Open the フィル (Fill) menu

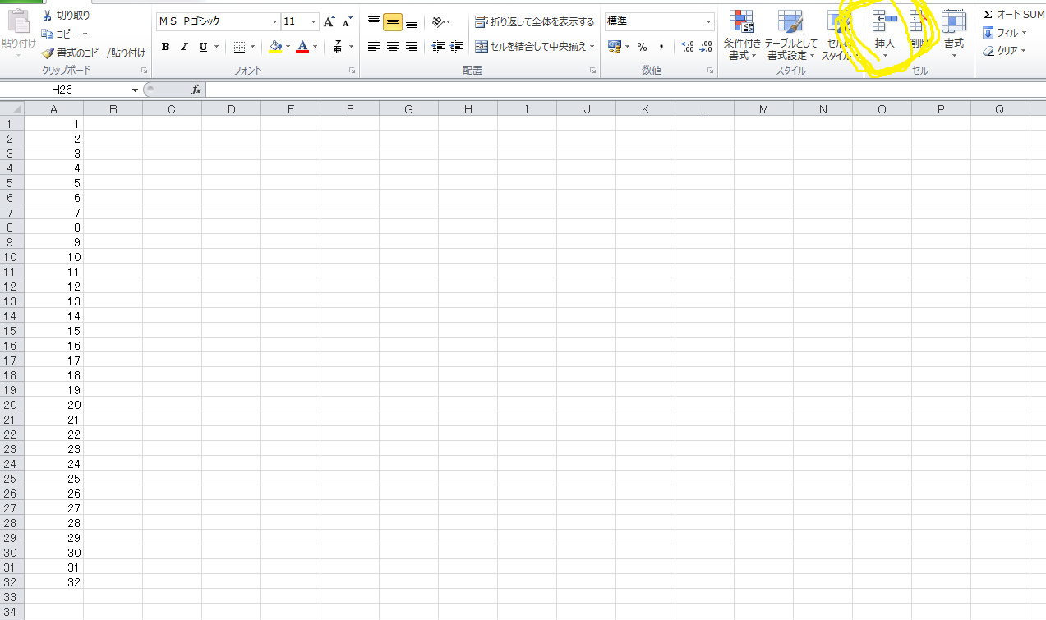pyautogui.click(x=1006, y=33)
